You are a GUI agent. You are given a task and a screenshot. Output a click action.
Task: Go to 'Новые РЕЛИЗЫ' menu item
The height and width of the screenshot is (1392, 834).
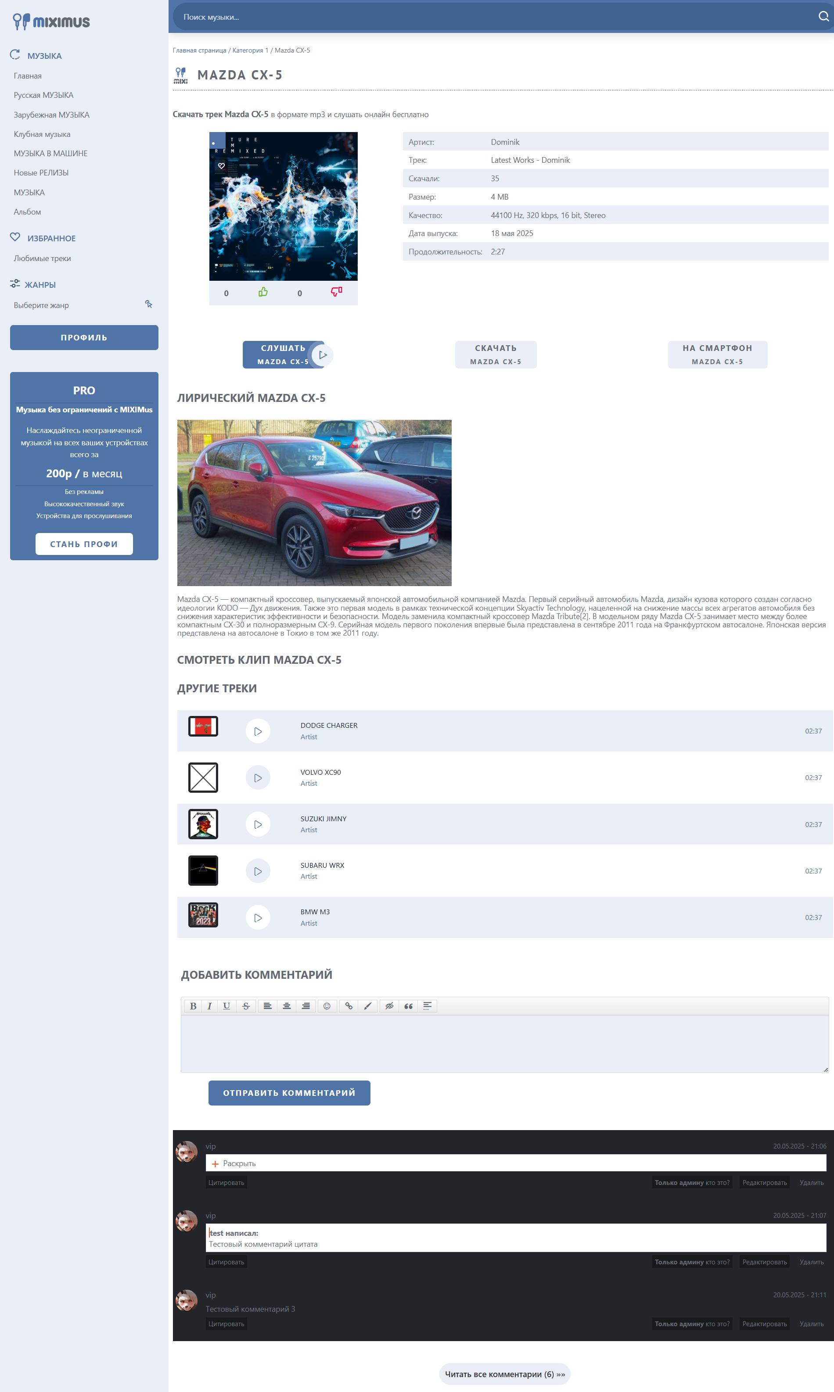tap(41, 173)
